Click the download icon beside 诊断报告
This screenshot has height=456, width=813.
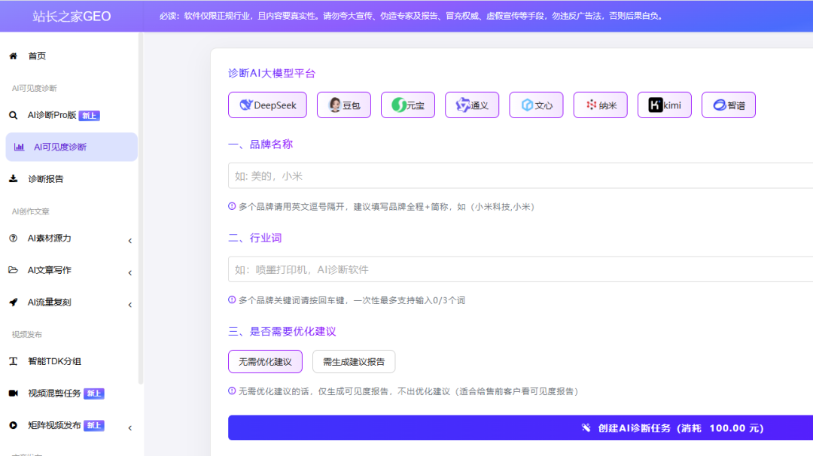(x=14, y=179)
